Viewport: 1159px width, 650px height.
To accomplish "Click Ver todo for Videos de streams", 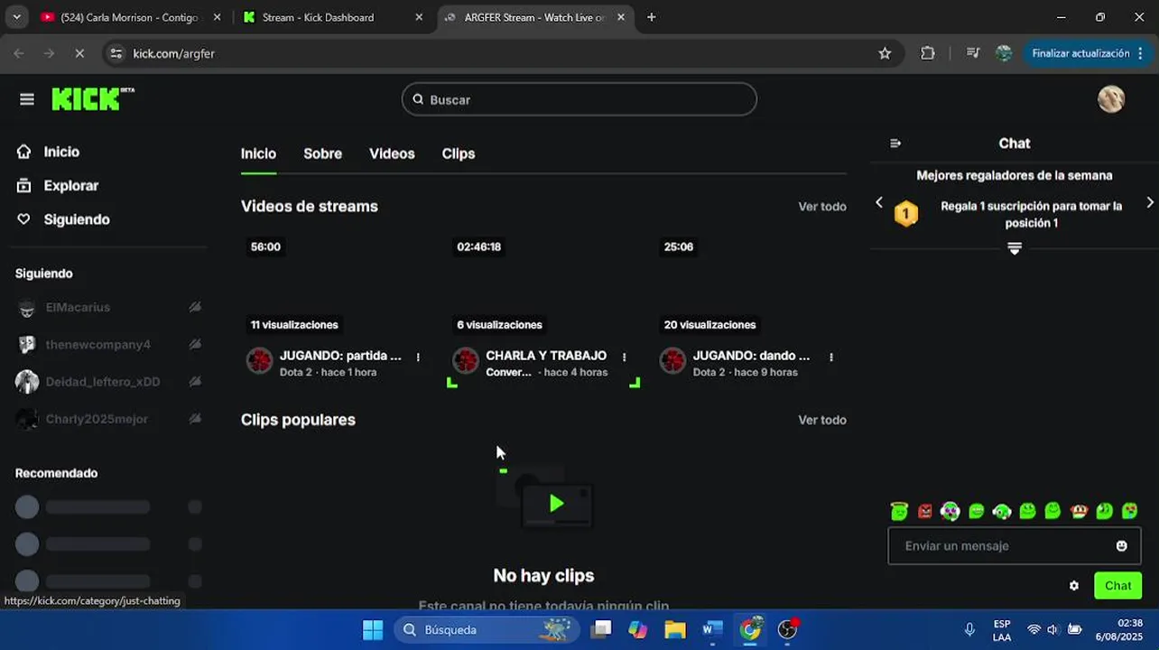I will (x=822, y=207).
